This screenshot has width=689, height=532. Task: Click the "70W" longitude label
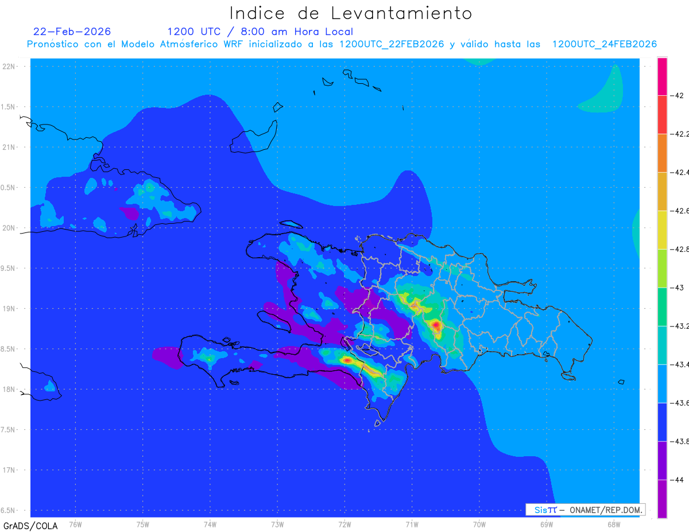[x=479, y=524]
